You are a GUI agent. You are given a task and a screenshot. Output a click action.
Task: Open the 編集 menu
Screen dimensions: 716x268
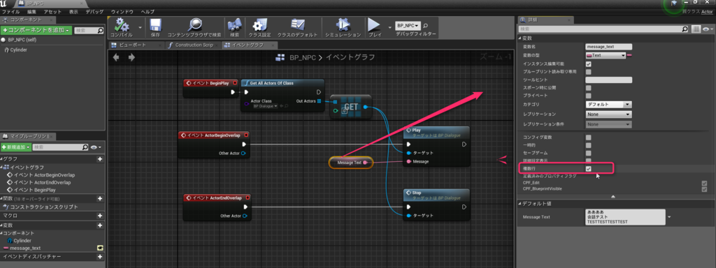tap(31, 11)
